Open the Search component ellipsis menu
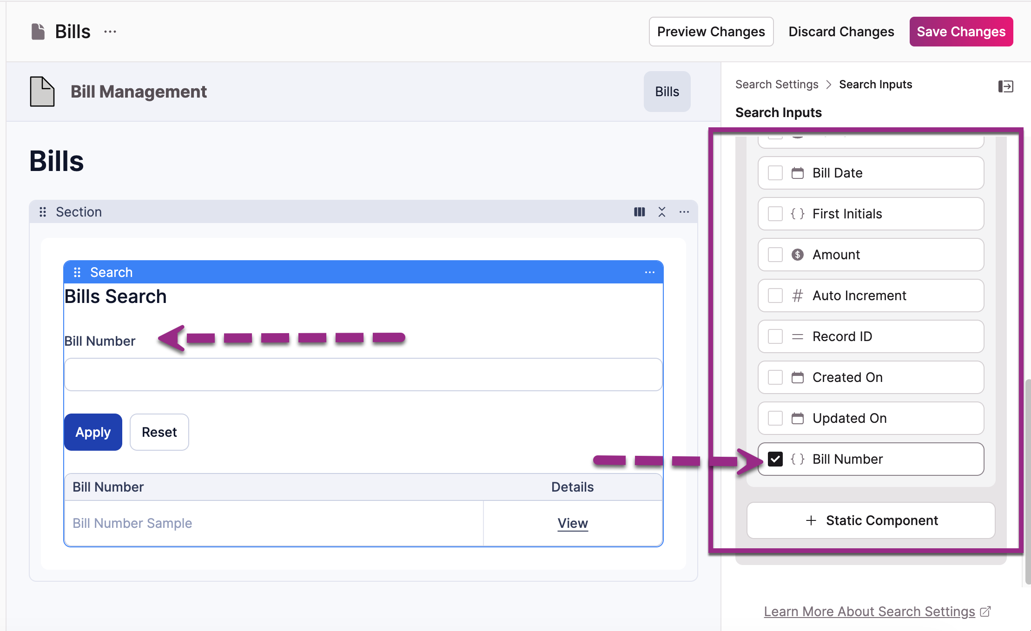The width and height of the screenshot is (1031, 631). click(650, 272)
